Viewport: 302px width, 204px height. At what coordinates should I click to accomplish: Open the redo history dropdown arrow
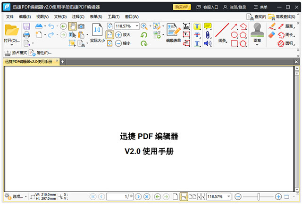(57, 35)
